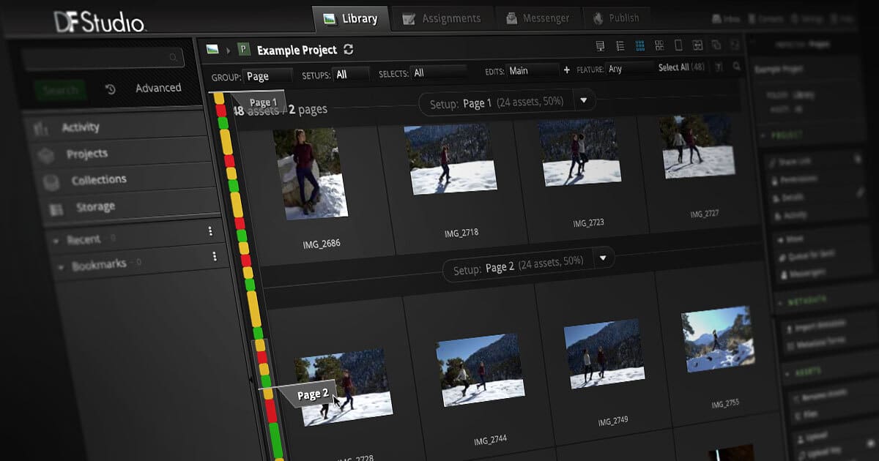Select the single-page view icon in toolbar

(x=678, y=45)
